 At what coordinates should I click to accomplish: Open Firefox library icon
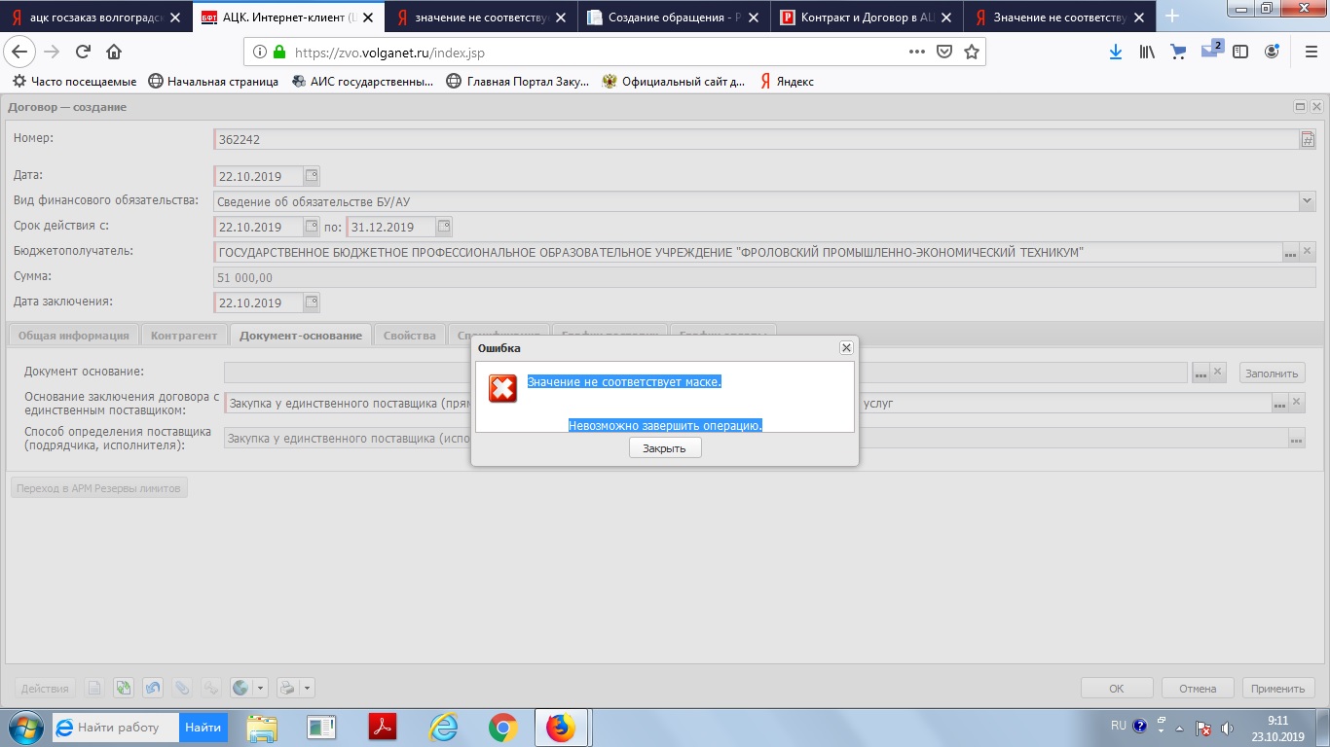tap(1147, 53)
